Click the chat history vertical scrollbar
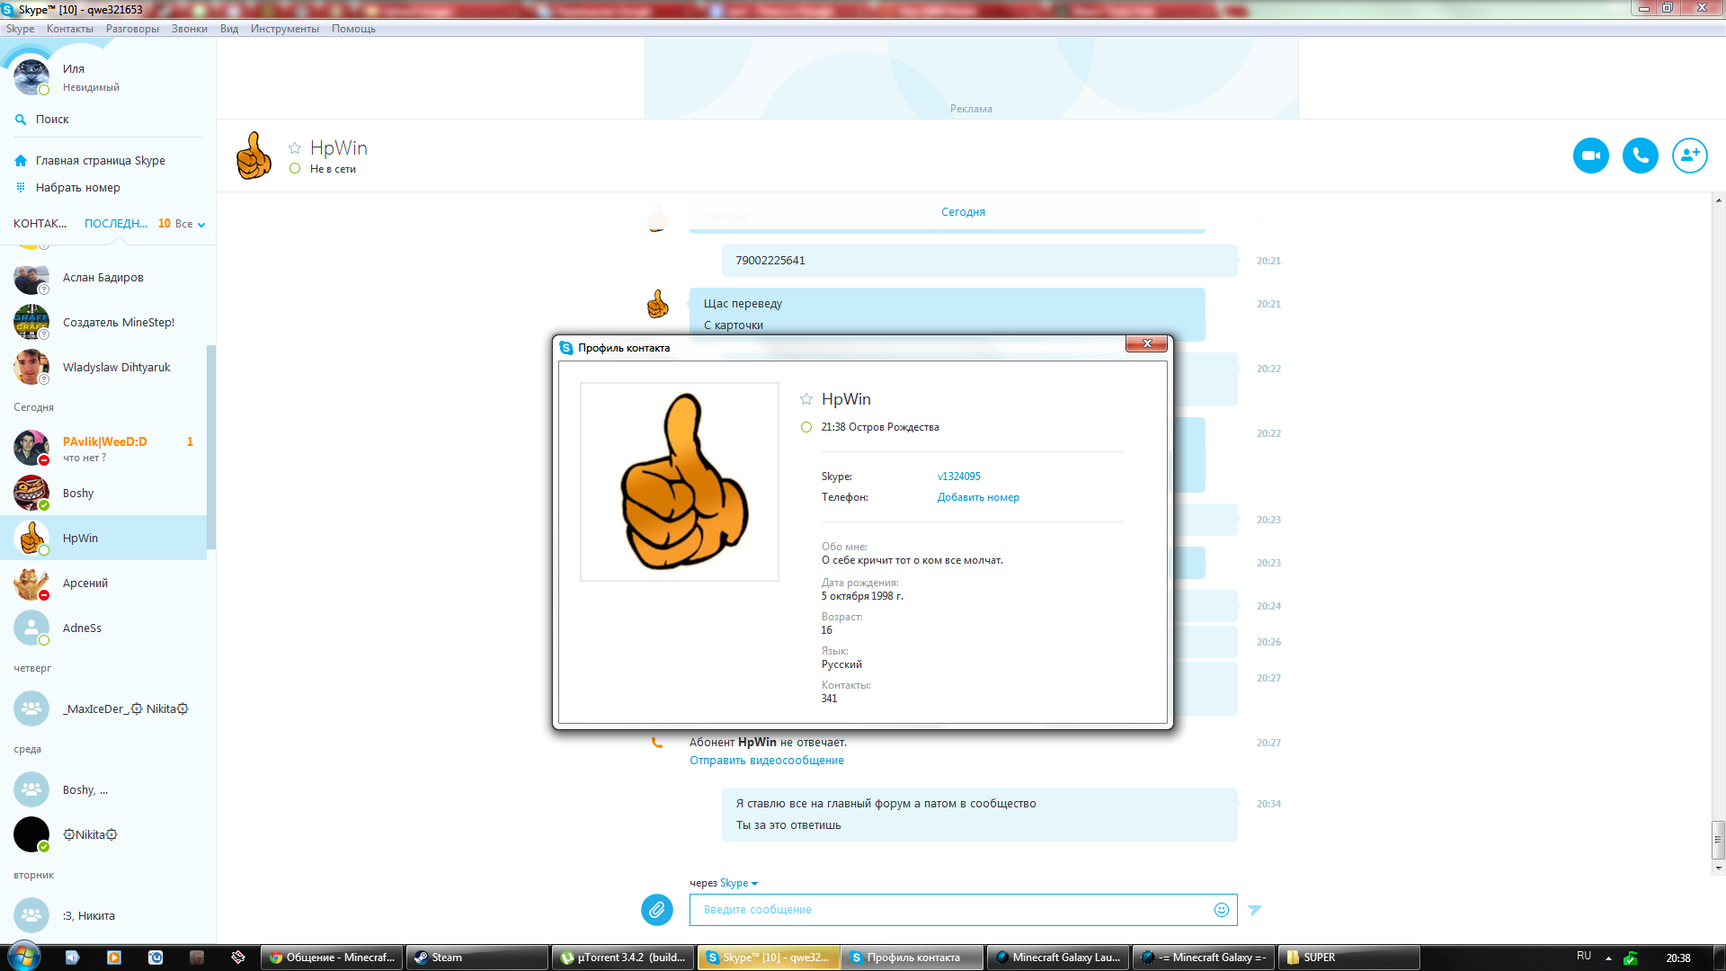 pyautogui.click(x=1718, y=840)
